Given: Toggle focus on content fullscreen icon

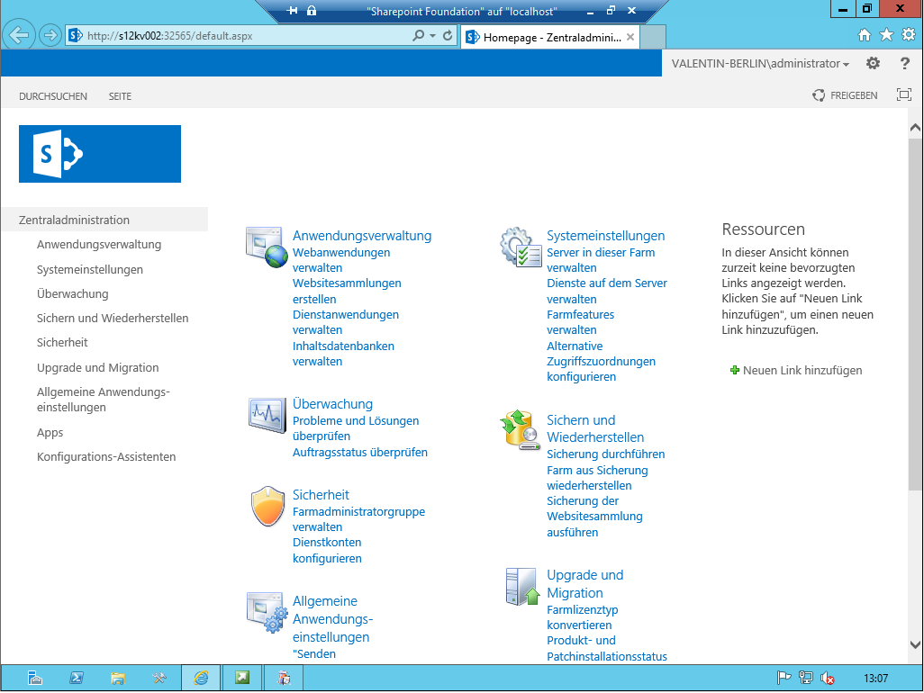Looking at the screenshot, I should tap(904, 94).
